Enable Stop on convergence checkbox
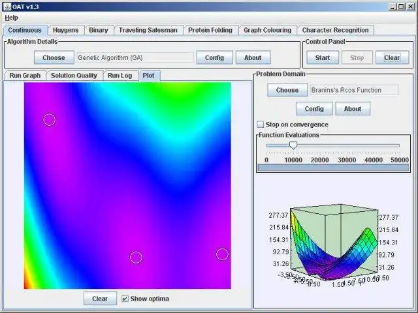418x313 pixels. 260,125
